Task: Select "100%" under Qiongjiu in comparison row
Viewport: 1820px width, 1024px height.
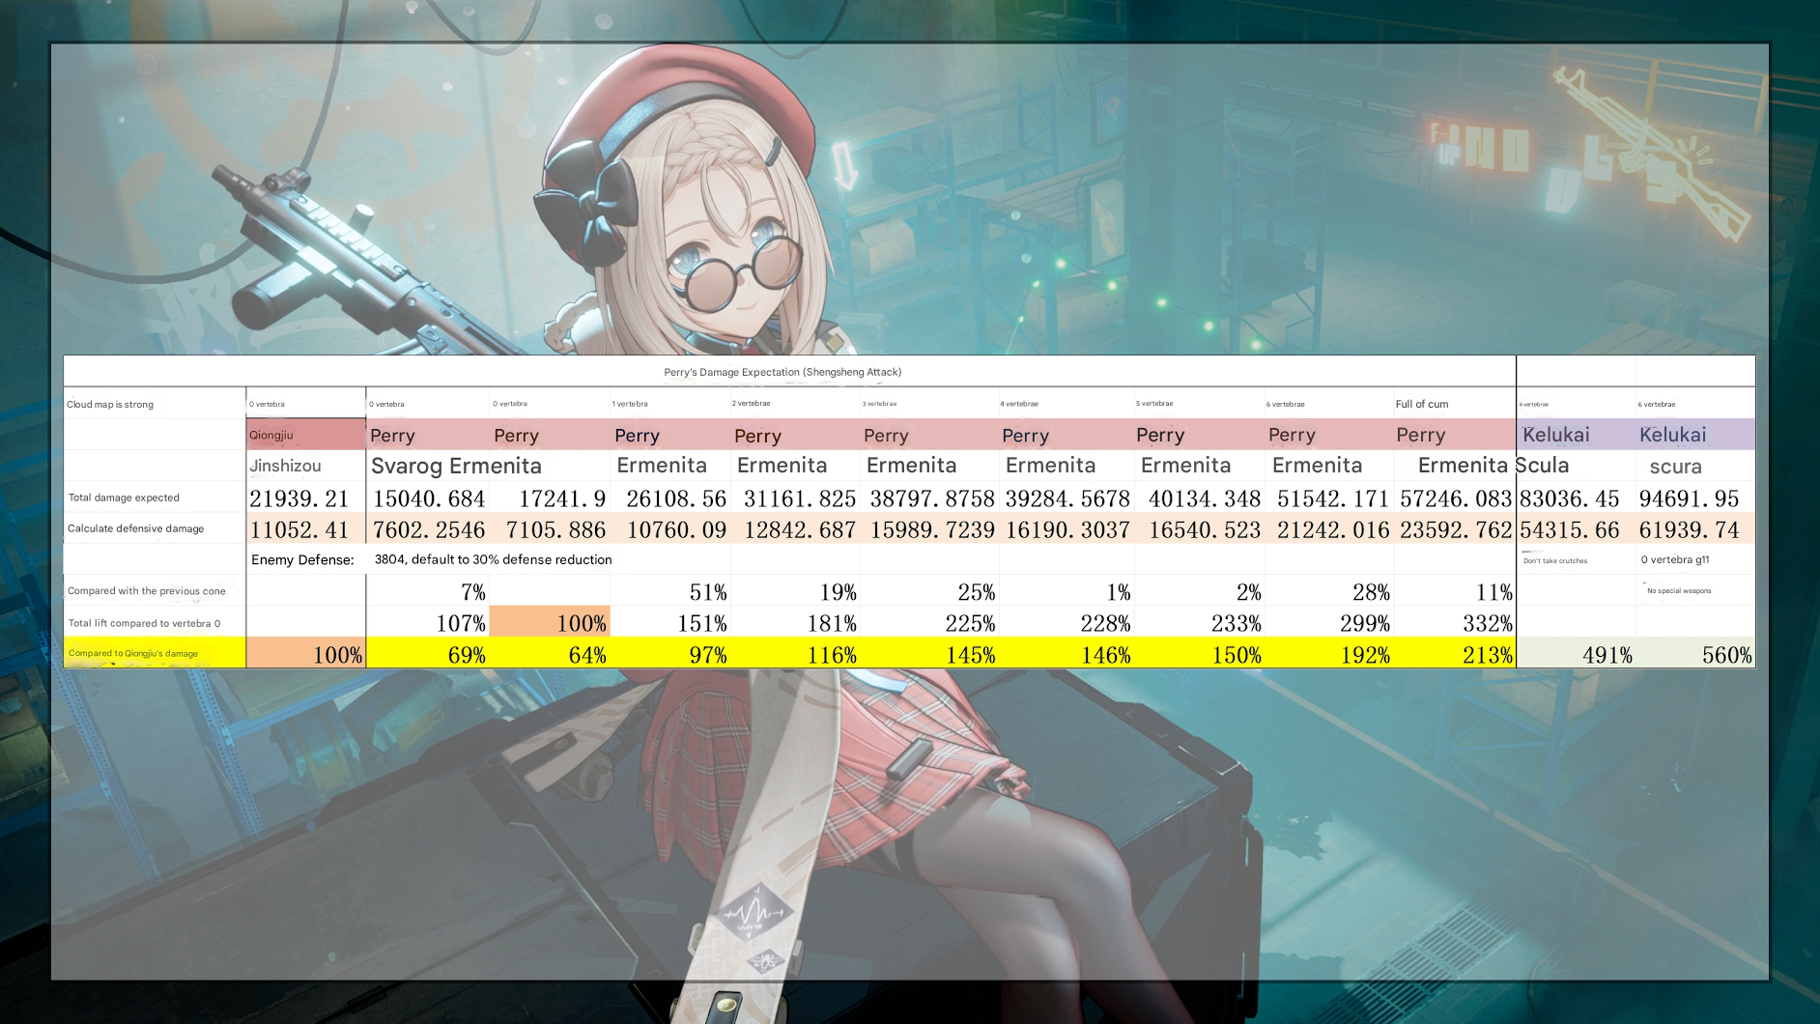Action: coord(337,655)
